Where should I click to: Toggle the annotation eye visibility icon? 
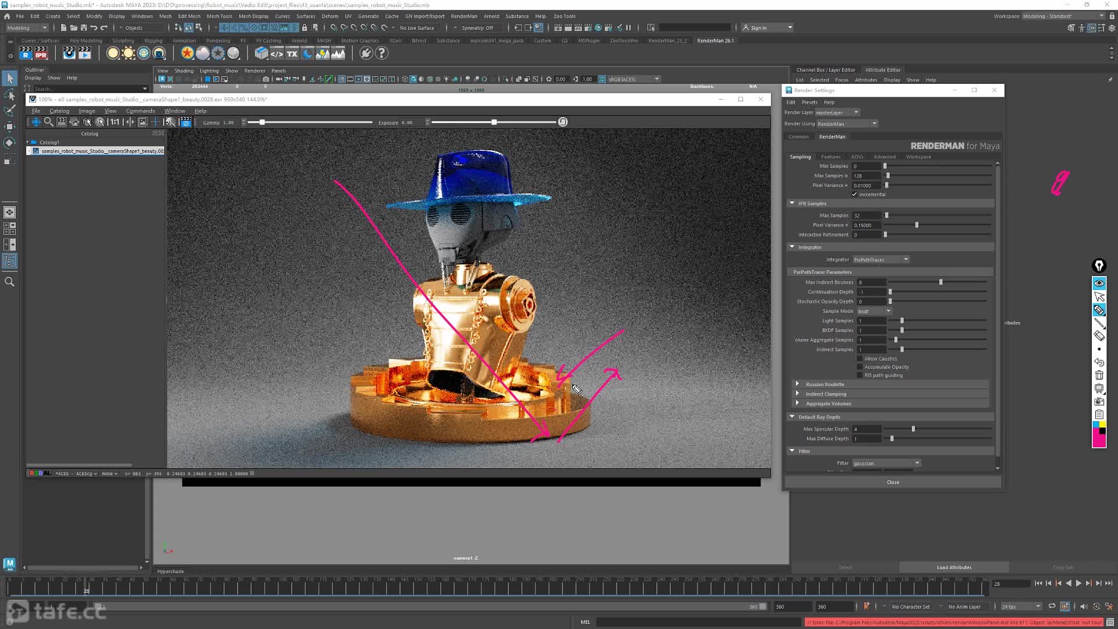1099,284
